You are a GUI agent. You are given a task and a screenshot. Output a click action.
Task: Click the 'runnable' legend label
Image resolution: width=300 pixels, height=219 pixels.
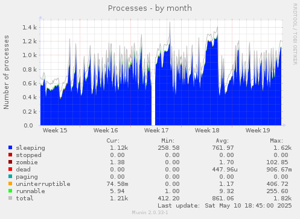coord(31,191)
